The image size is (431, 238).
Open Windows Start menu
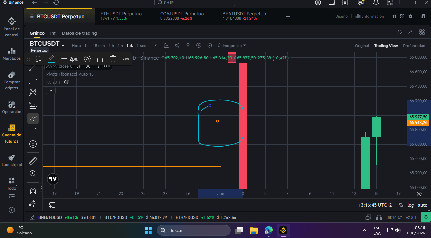[148, 230]
